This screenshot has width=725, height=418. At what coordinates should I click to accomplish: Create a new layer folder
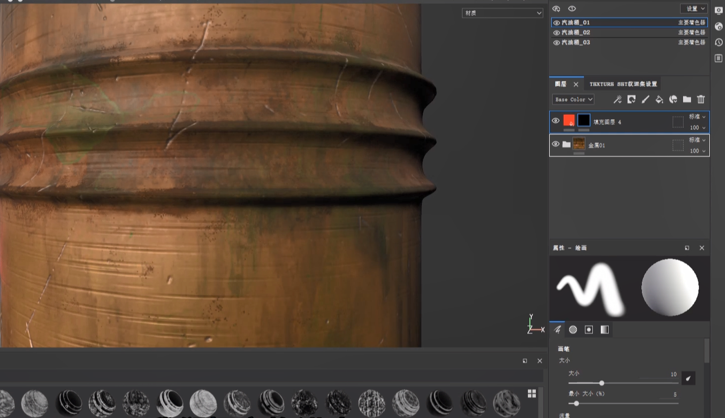[687, 99]
